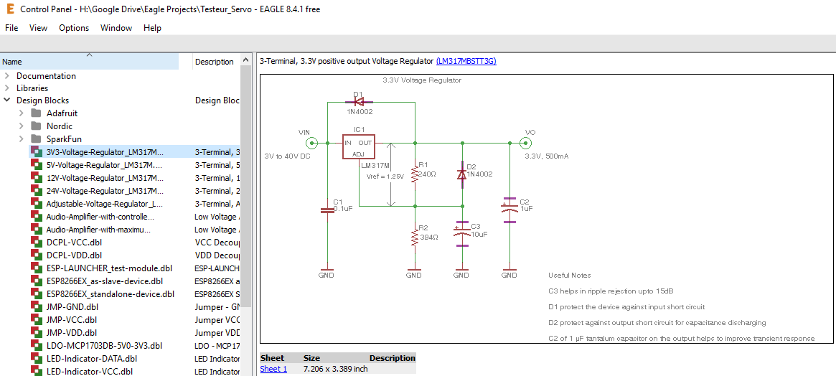Image resolution: width=836 pixels, height=376 pixels.
Task: Open the Help menu
Action: (152, 28)
